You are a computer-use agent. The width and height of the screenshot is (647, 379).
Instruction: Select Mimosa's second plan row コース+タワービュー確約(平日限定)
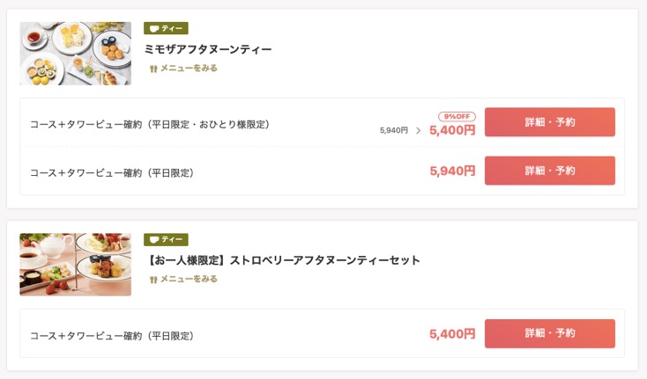click(112, 172)
